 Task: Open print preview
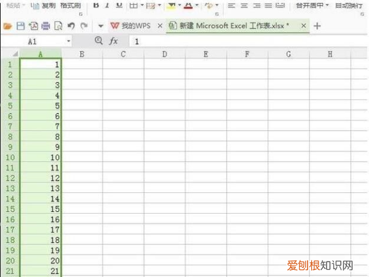point(58,26)
